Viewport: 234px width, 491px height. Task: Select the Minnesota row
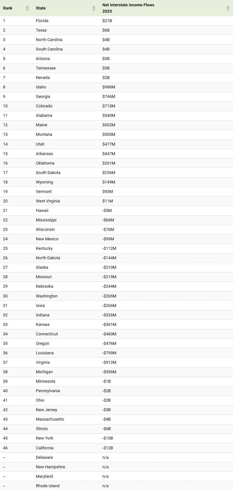pos(117,381)
